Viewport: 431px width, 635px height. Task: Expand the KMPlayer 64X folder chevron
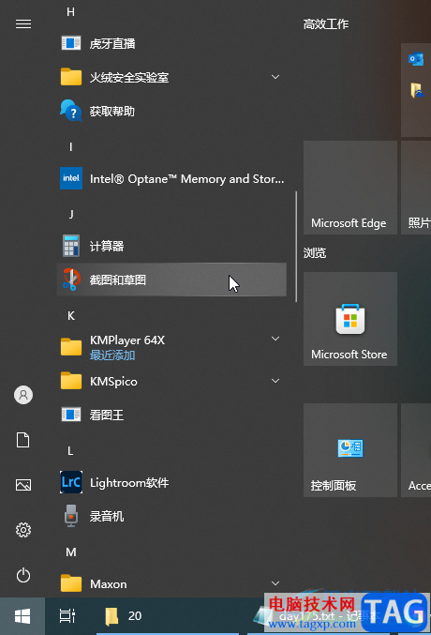click(275, 339)
